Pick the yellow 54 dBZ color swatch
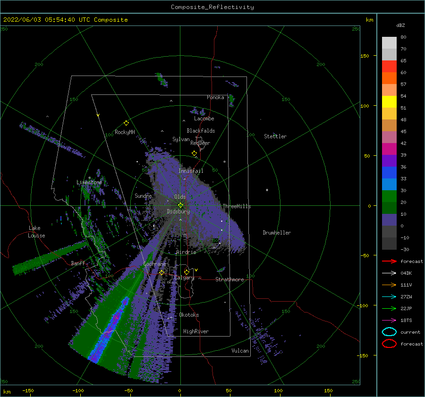Screen dimensions: 425x397 click(x=389, y=101)
